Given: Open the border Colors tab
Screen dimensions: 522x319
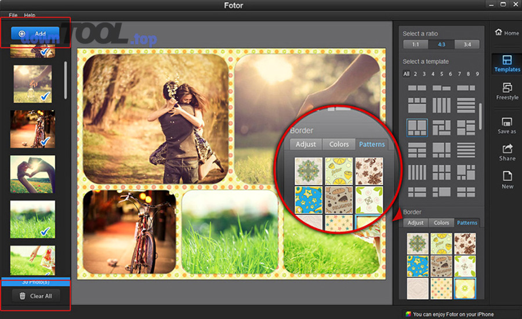Looking at the screenshot, I should [x=441, y=223].
